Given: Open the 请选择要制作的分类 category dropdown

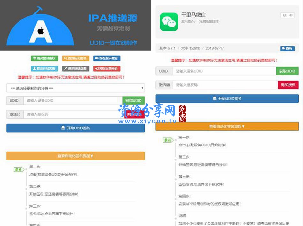Looking at the screenshot, I should [76, 88].
